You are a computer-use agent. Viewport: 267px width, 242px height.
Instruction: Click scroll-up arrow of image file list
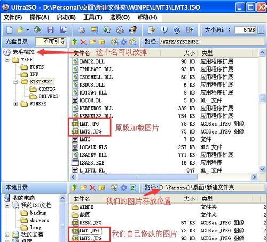click(x=262, y=53)
